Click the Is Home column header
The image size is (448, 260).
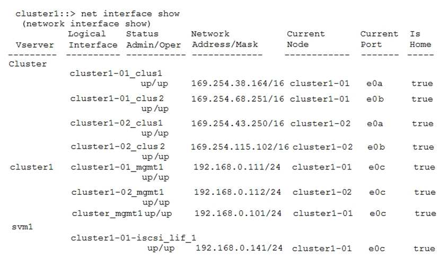[420, 40]
